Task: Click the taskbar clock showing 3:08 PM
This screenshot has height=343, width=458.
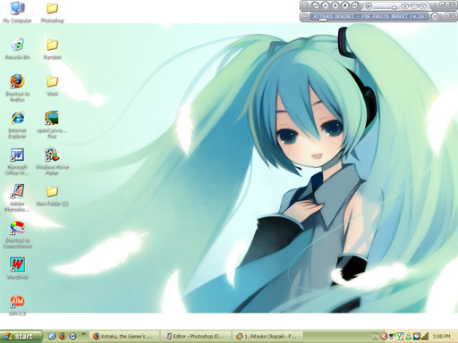Action: pos(441,337)
